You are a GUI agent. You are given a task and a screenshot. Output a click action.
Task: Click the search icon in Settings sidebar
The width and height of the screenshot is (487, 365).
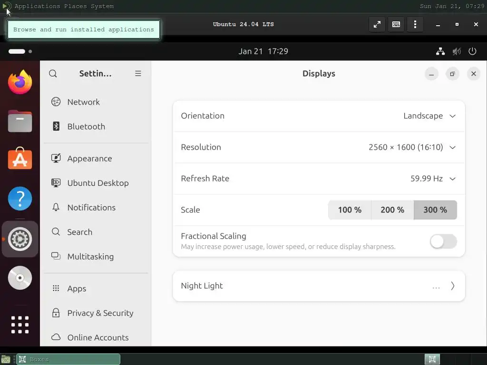coord(53,74)
